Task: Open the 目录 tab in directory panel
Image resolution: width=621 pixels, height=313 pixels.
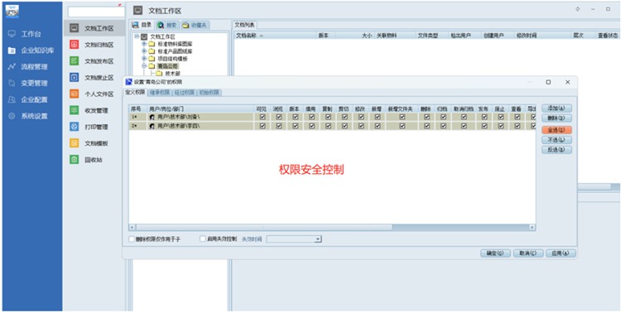Action: [142, 25]
